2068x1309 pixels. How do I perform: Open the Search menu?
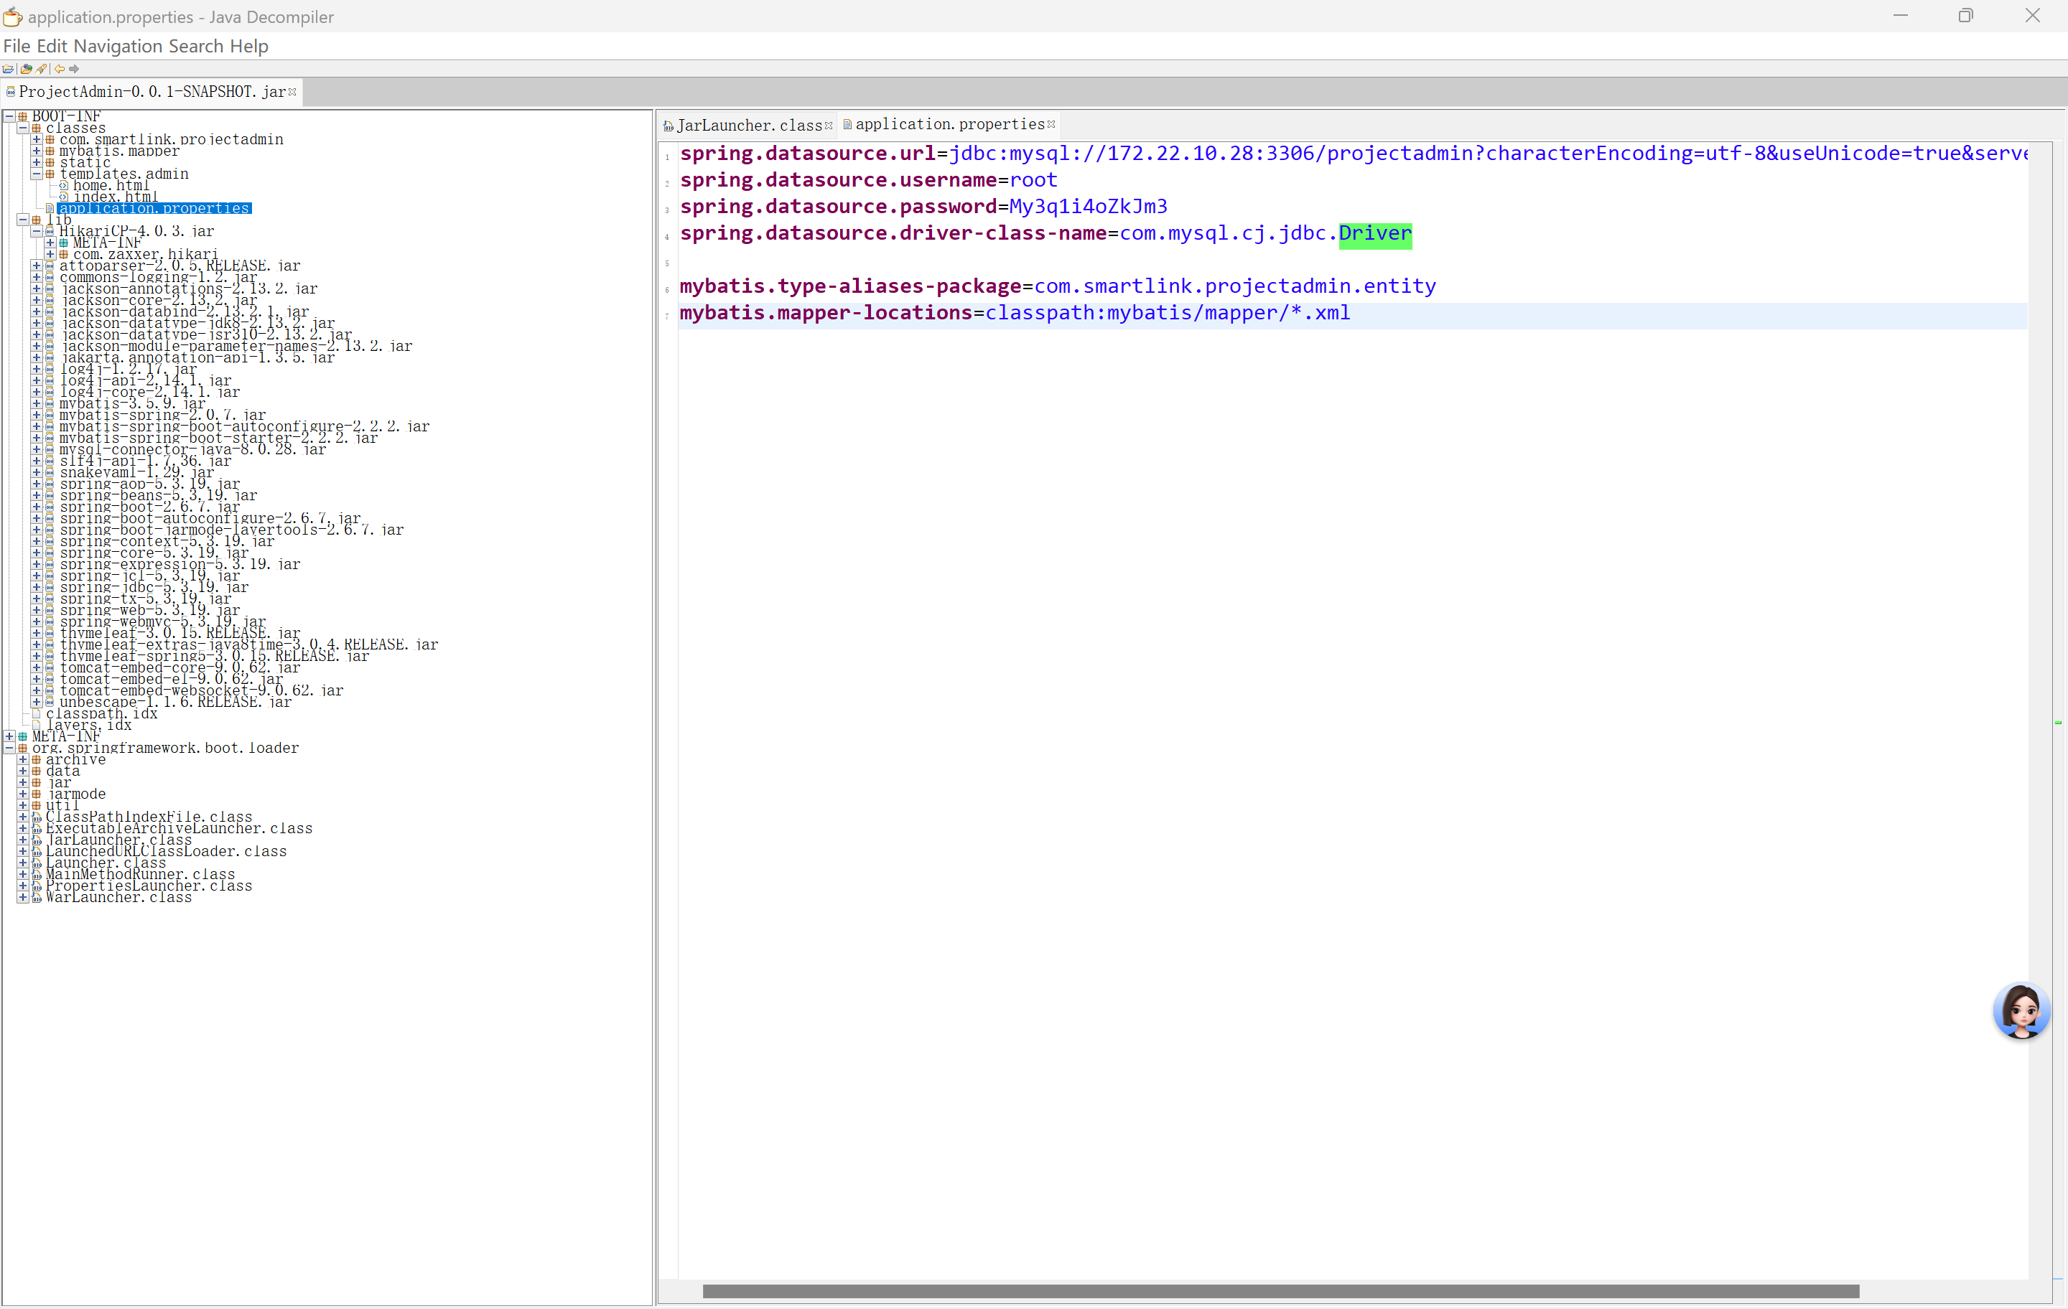(196, 47)
